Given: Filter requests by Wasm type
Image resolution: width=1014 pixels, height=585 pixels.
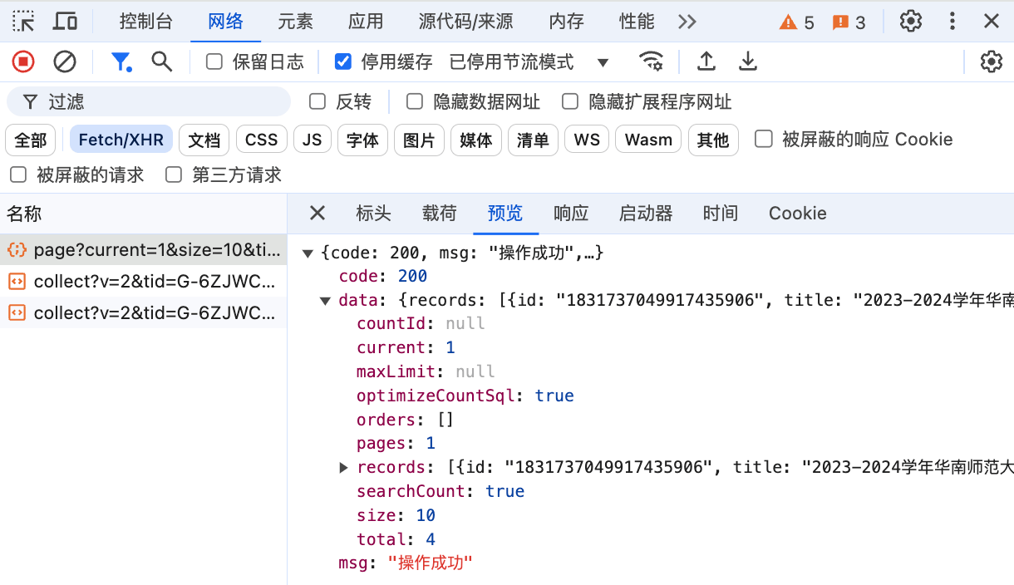Looking at the screenshot, I should [649, 140].
